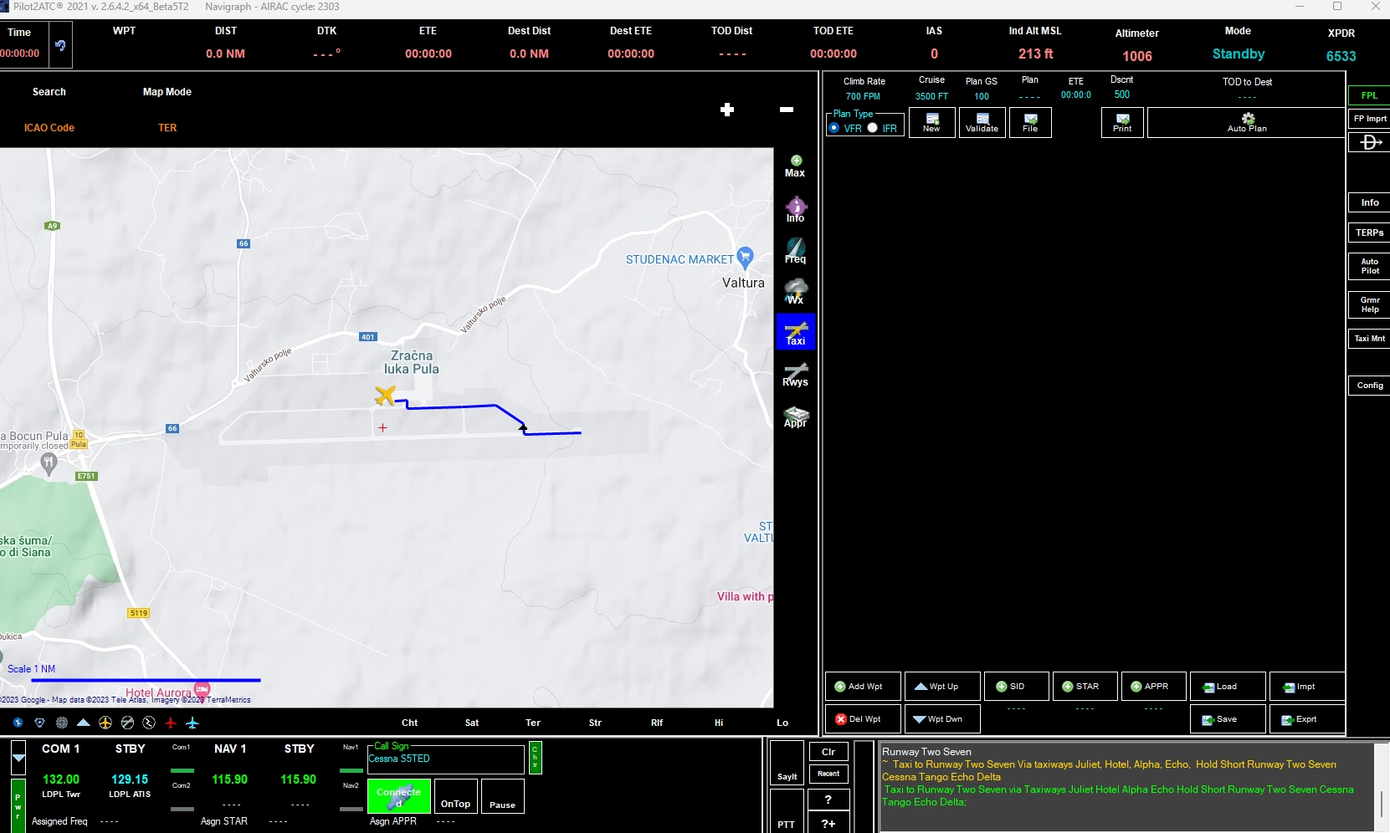The image size is (1390, 833).
Task: Switch map to Cht mode
Action: coord(409,723)
